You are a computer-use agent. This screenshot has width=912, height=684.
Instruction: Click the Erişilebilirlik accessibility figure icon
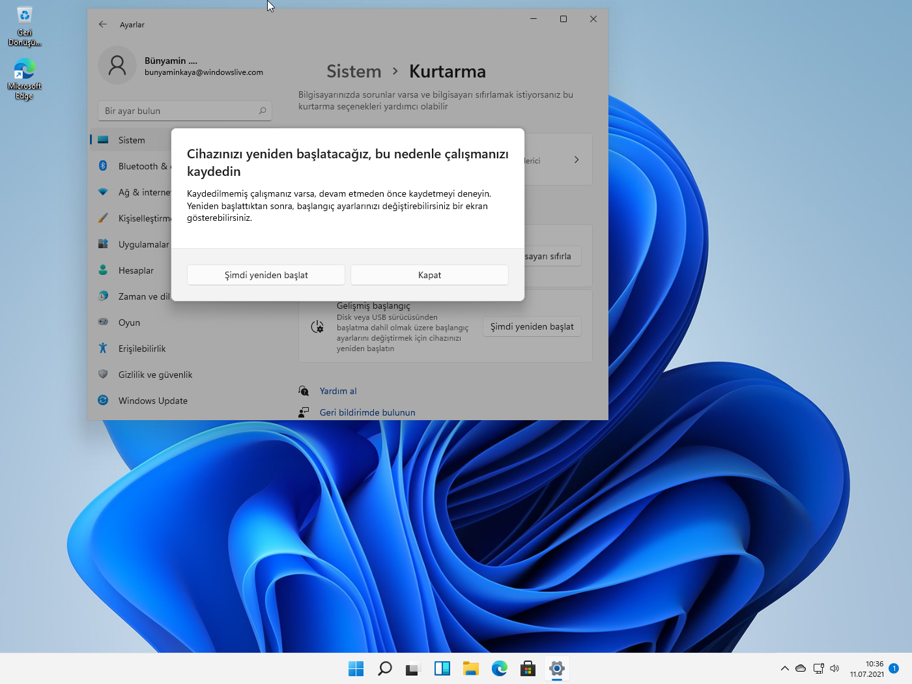[x=103, y=348]
